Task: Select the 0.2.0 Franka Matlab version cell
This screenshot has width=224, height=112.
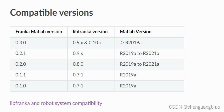Action: pos(21,64)
